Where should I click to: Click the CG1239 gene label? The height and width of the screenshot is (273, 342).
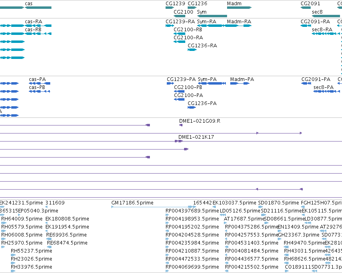point(175,4)
